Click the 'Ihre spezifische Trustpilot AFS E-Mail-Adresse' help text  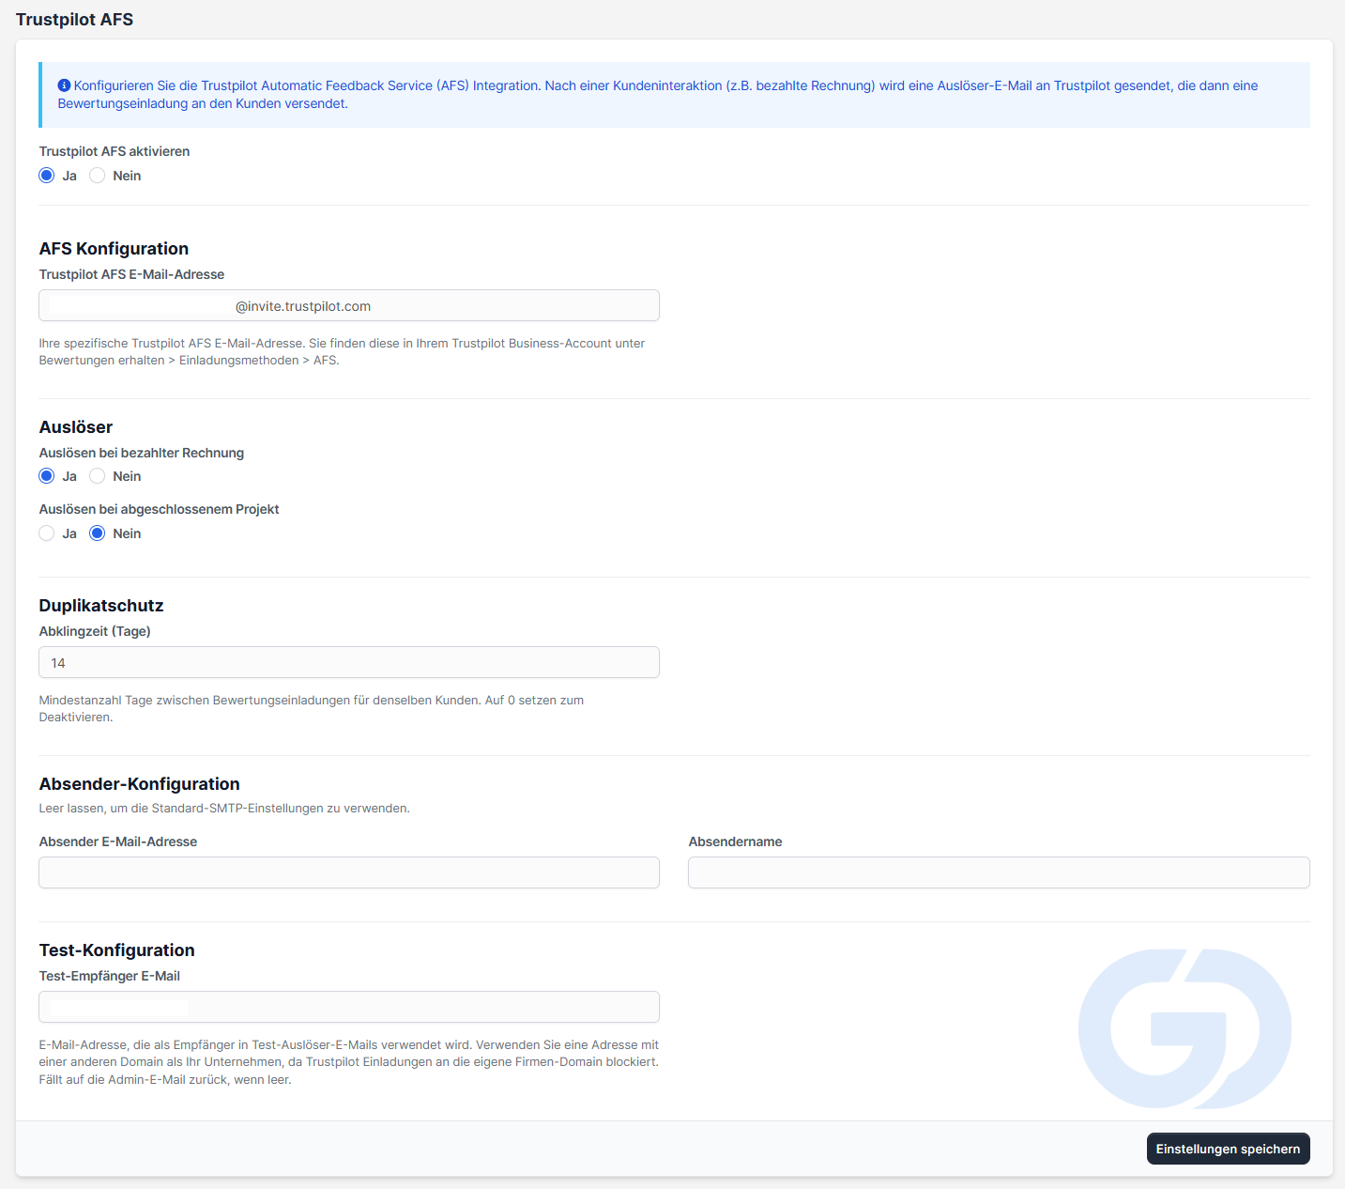(x=342, y=352)
